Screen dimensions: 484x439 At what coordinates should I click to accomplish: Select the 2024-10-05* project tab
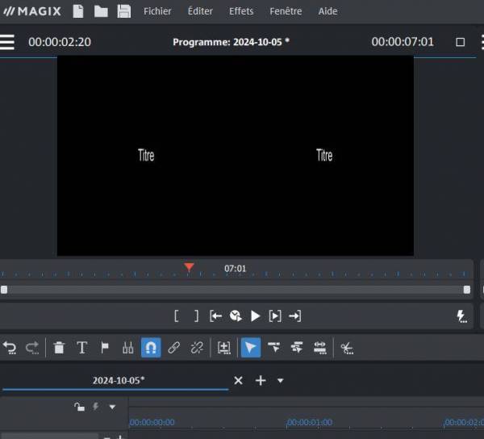tap(119, 380)
